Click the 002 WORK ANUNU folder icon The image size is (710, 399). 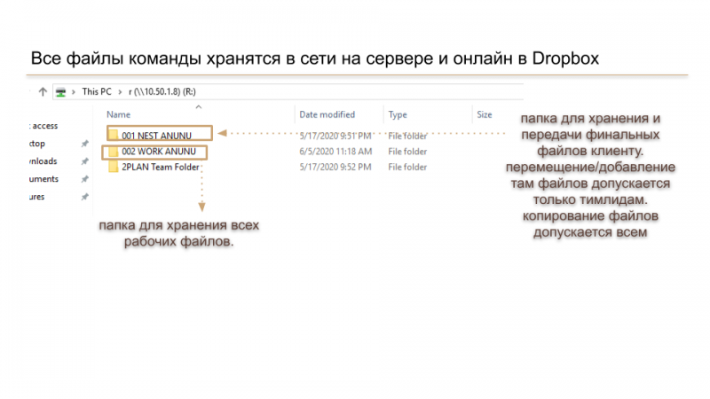[x=113, y=152]
